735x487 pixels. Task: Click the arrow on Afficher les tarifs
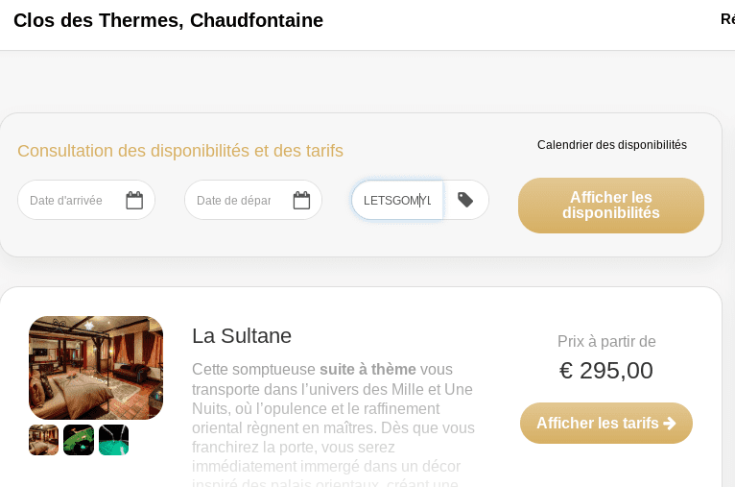670,424
